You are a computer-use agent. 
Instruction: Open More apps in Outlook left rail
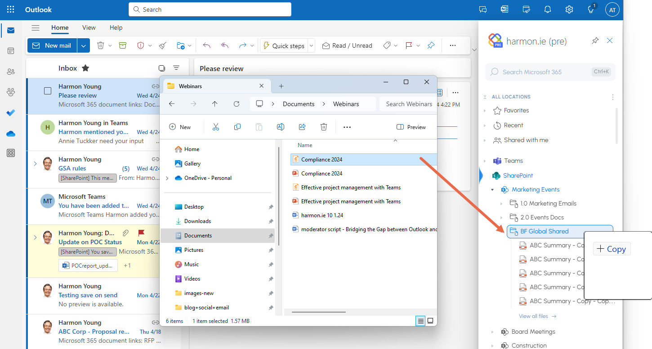[11, 153]
